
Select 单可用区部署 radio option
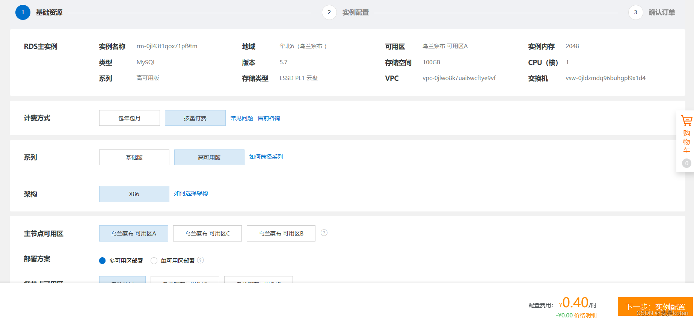[154, 261]
